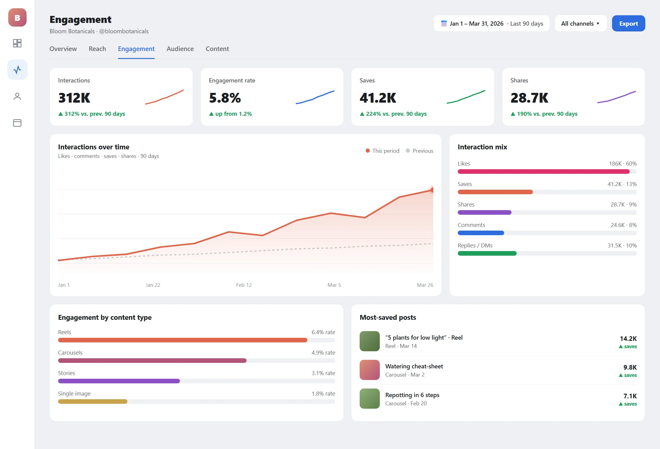Click the Single image engagement bar
The height and width of the screenshot is (449, 660).
click(196, 402)
